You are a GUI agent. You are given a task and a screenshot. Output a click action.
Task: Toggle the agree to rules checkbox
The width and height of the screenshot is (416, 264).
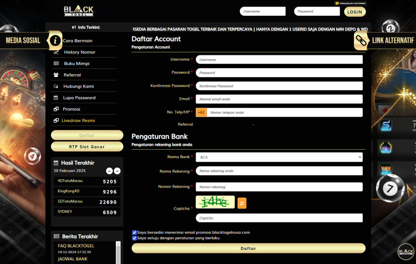click(134, 238)
